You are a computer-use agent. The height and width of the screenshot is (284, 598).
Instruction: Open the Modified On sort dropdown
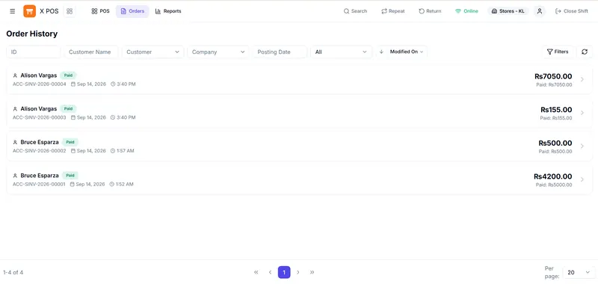click(x=407, y=52)
